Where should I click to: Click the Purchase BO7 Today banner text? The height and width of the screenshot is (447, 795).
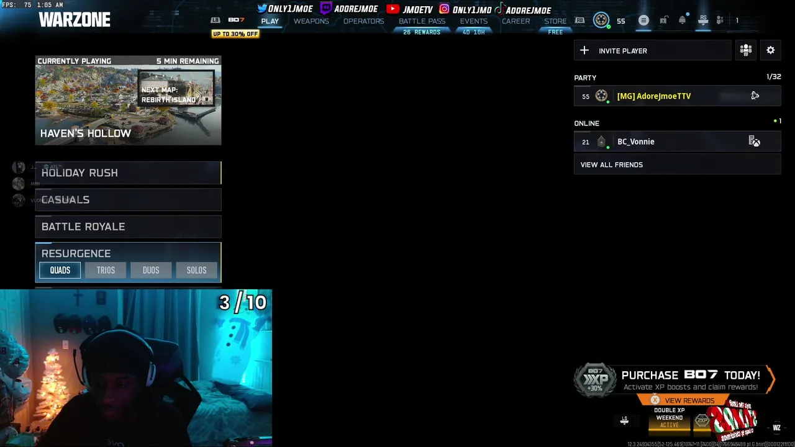[x=691, y=375]
